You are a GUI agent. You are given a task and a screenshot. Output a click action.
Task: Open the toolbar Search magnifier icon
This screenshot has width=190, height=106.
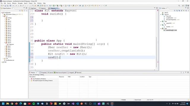179,6
